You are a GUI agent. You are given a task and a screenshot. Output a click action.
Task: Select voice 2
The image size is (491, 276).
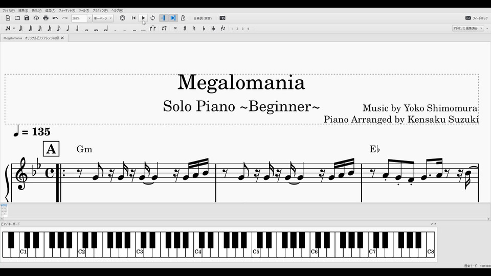(x=237, y=29)
